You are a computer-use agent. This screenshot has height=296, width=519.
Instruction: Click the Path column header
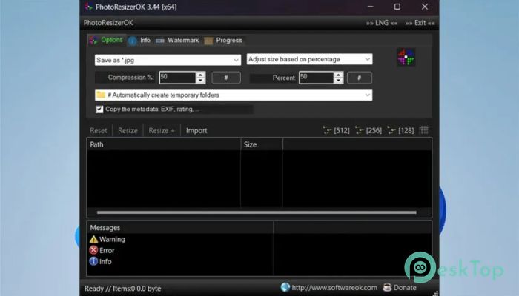[x=164, y=144]
